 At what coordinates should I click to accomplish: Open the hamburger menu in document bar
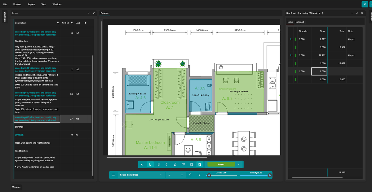click(x=113, y=175)
